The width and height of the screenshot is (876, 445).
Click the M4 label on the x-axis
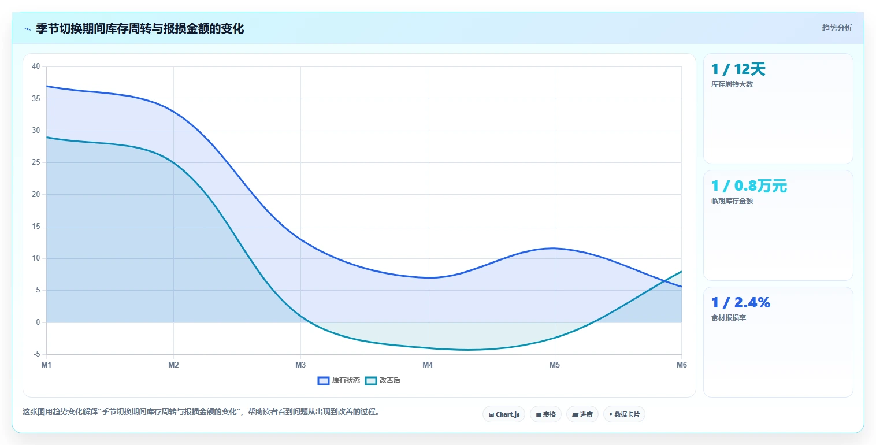[428, 365]
